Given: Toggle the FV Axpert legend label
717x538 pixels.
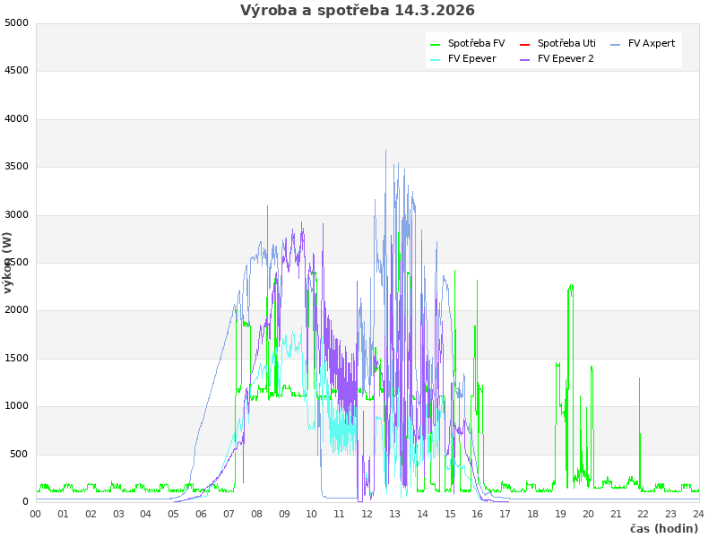Looking at the screenshot, I should pos(652,43).
